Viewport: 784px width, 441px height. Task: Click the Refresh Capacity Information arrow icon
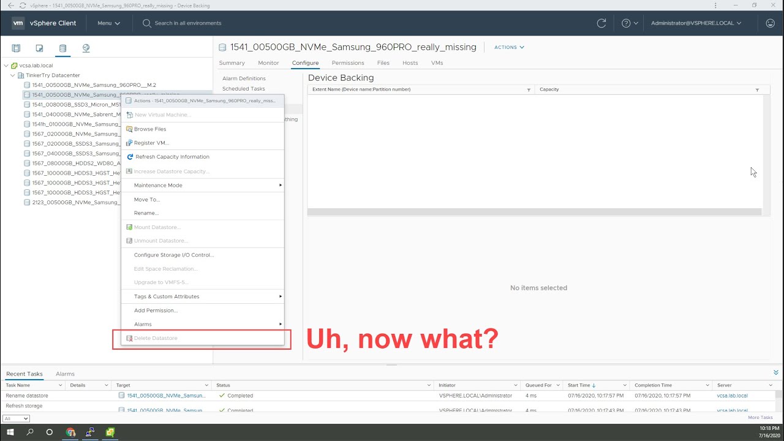[x=130, y=157]
